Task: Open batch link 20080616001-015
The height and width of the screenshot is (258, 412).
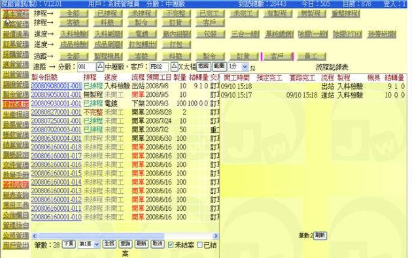Action: tap(56, 174)
